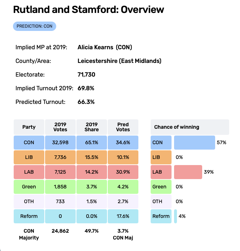Click LAB predicted votes value 30.9%

(123, 172)
